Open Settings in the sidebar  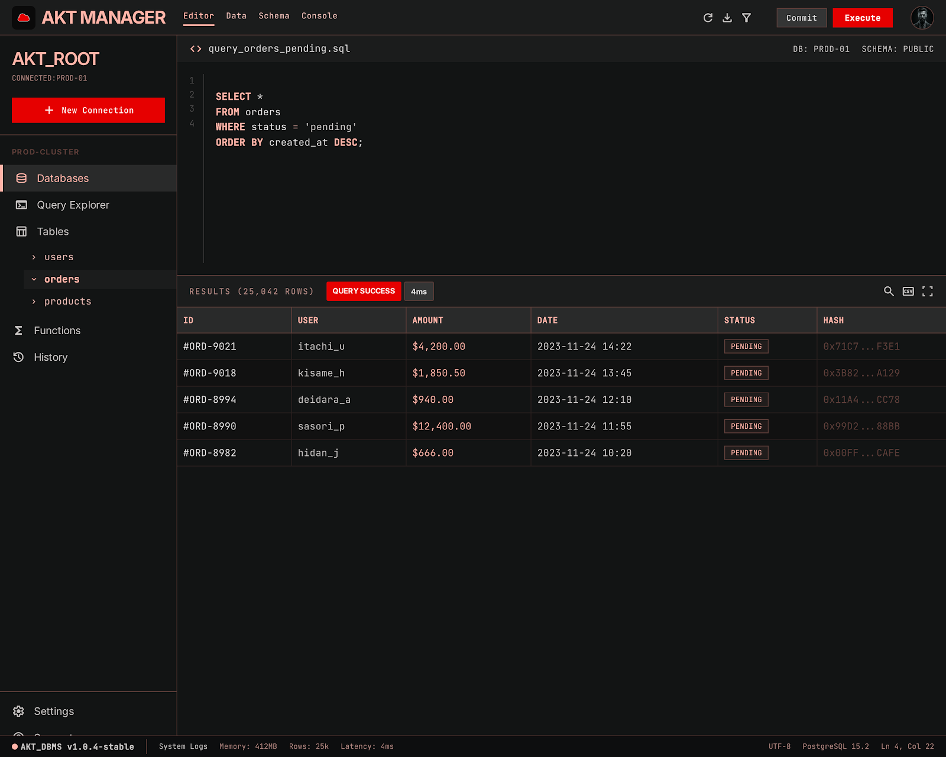coord(89,711)
